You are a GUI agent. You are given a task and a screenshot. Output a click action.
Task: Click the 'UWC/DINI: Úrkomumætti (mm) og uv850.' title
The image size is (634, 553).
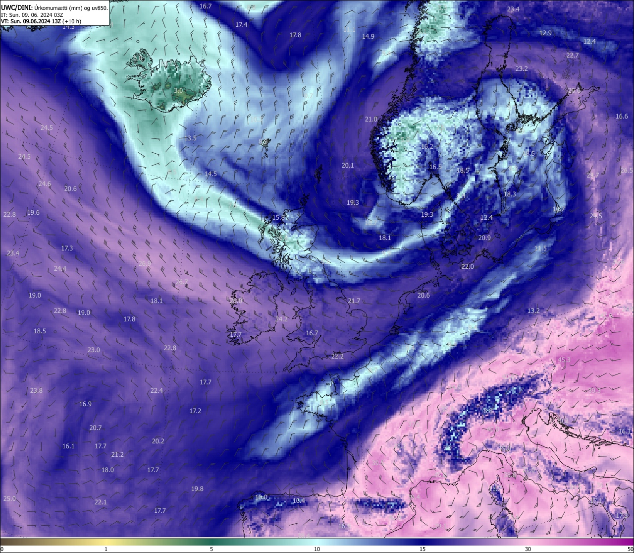coord(54,7)
